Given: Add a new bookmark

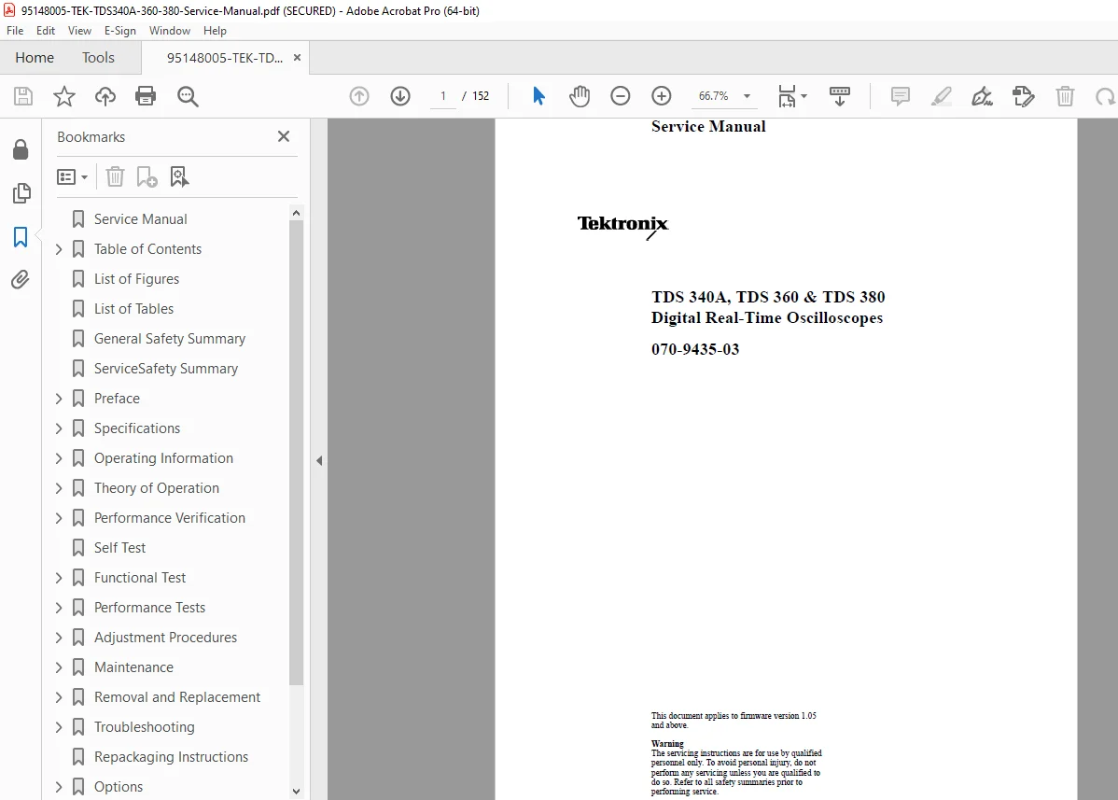Looking at the screenshot, I should tap(147, 176).
